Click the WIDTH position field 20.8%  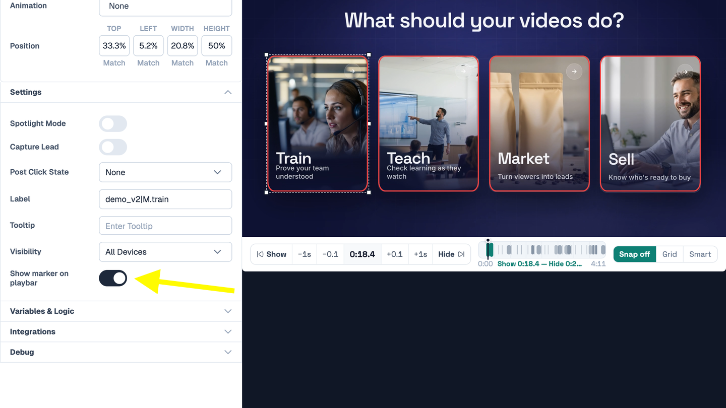click(x=183, y=46)
